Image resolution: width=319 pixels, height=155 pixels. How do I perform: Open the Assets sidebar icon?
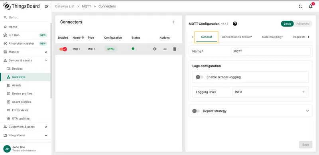[x=8, y=85]
